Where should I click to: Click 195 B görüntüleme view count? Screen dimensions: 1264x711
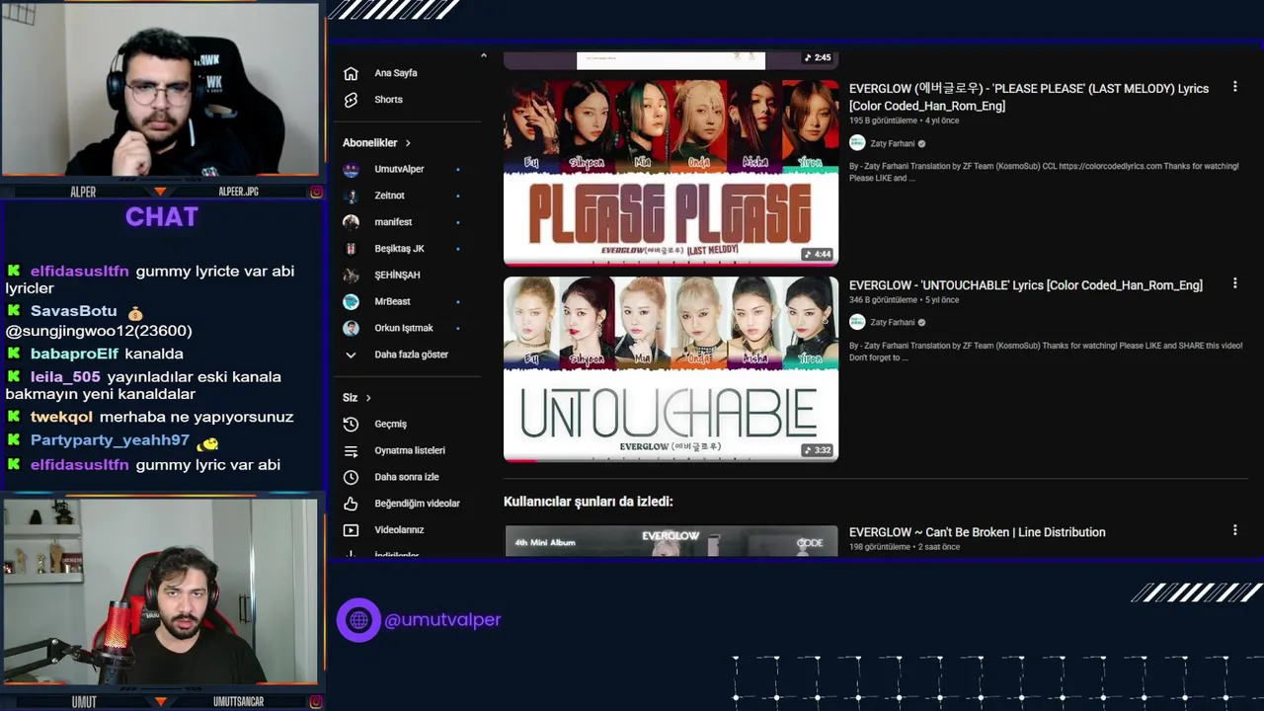tap(883, 120)
